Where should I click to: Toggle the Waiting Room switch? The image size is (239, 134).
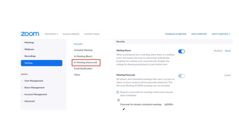181,51
